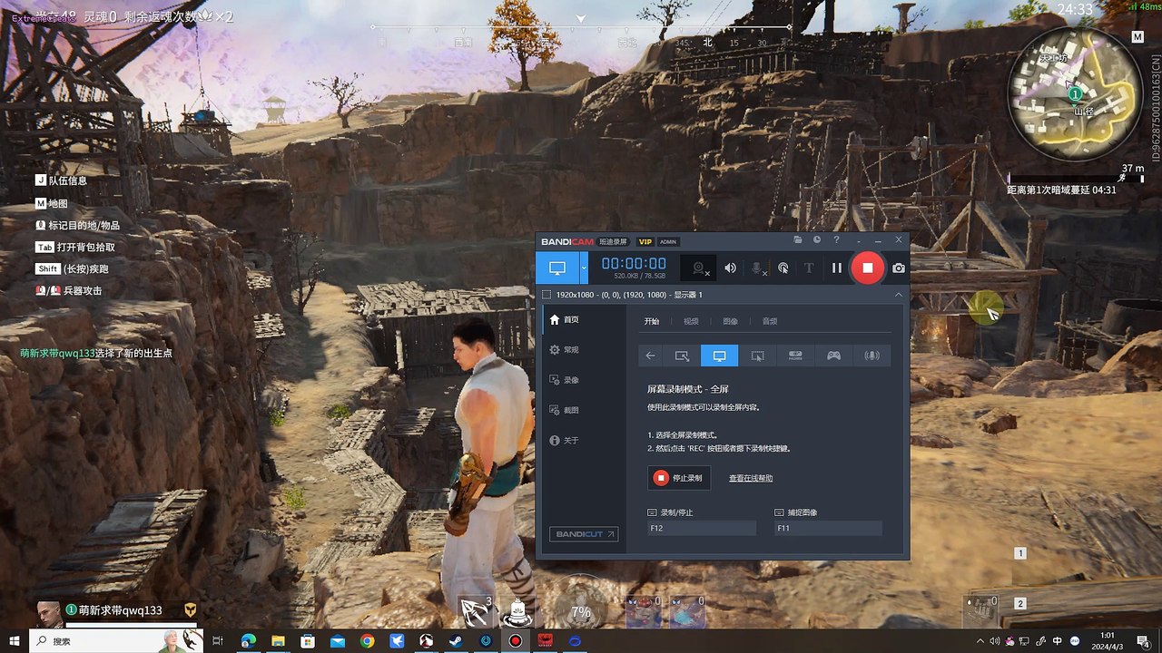Click the Windows taskbar search box
Image resolution: width=1162 pixels, height=653 pixels.
point(116,641)
